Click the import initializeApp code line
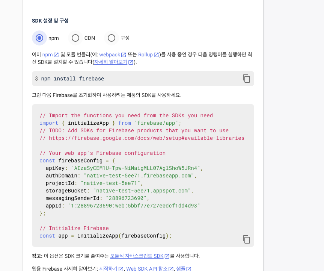Image resolution: width=324 pixels, height=271 pixels. click(x=110, y=123)
